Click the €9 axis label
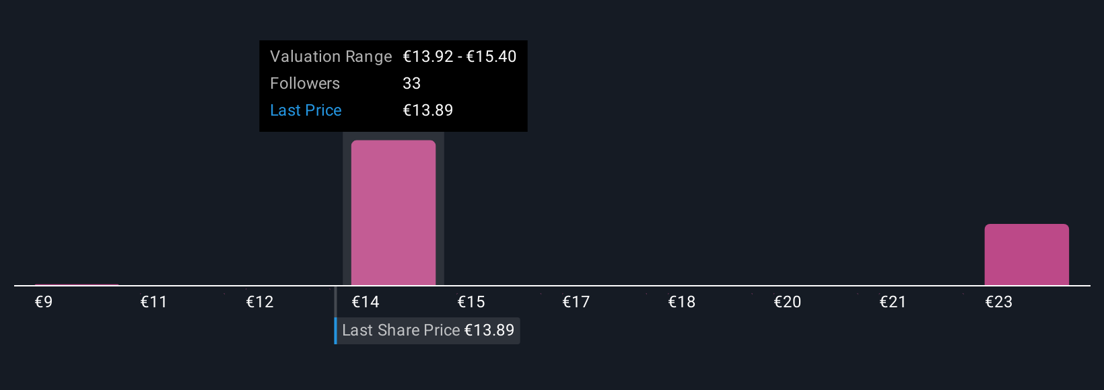 point(44,302)
